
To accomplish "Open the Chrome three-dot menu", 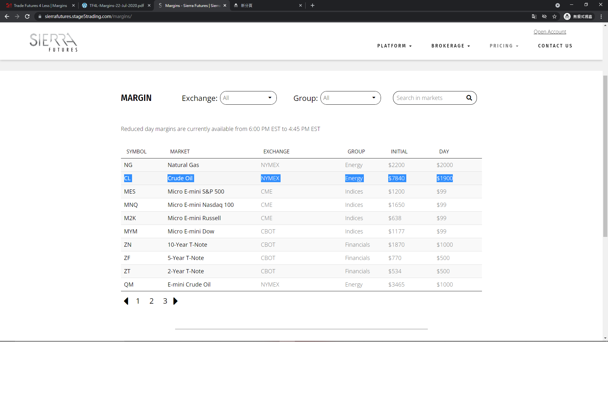I will point(601,16).
